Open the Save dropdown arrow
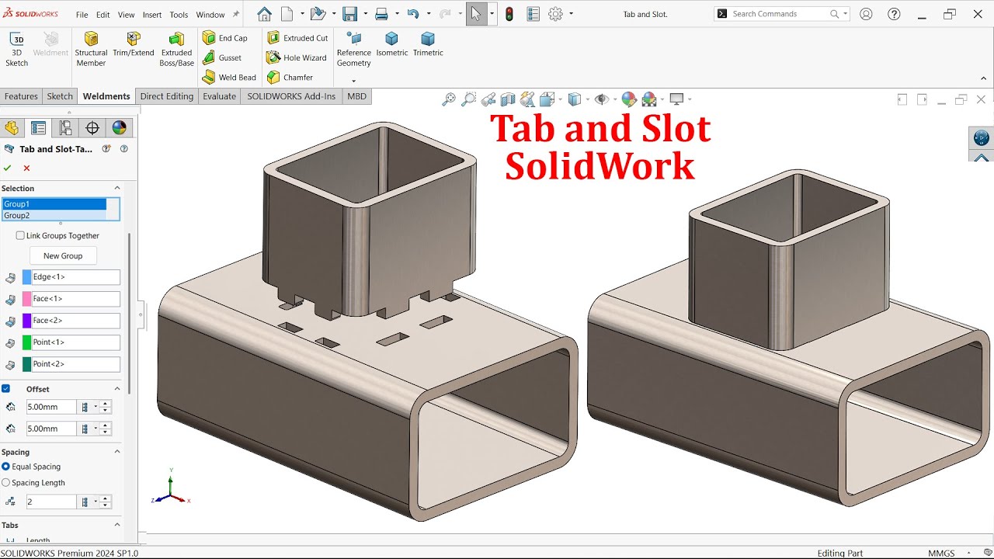This screenshot has height=559, width=994. 364,14
